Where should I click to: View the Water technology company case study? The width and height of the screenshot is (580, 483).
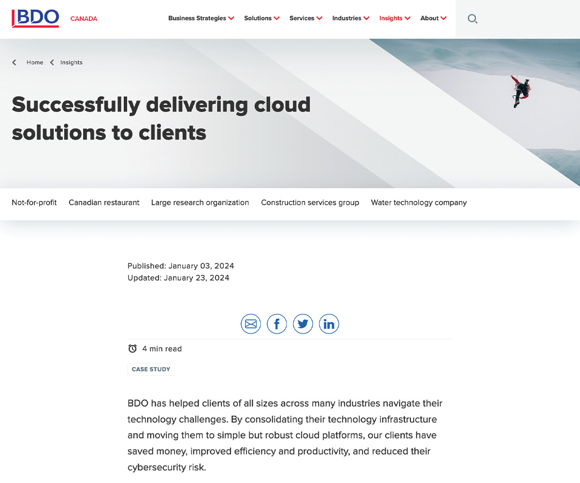point(419,202)
